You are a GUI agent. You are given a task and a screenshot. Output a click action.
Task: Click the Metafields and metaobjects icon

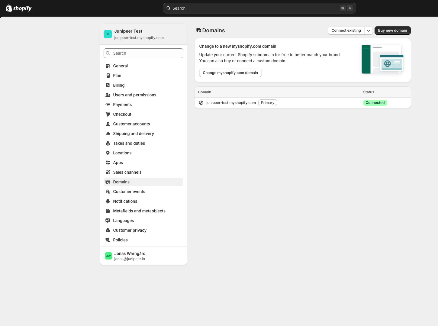tap(108, 211)
